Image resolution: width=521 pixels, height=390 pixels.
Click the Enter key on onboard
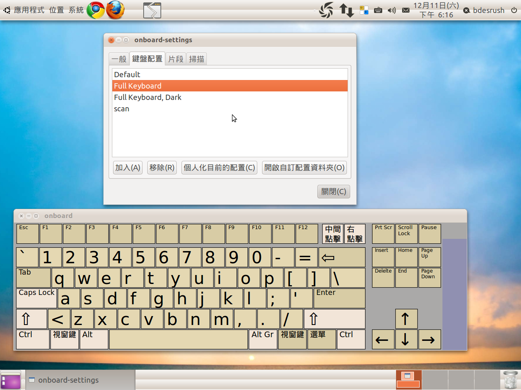tap(339, 298)
